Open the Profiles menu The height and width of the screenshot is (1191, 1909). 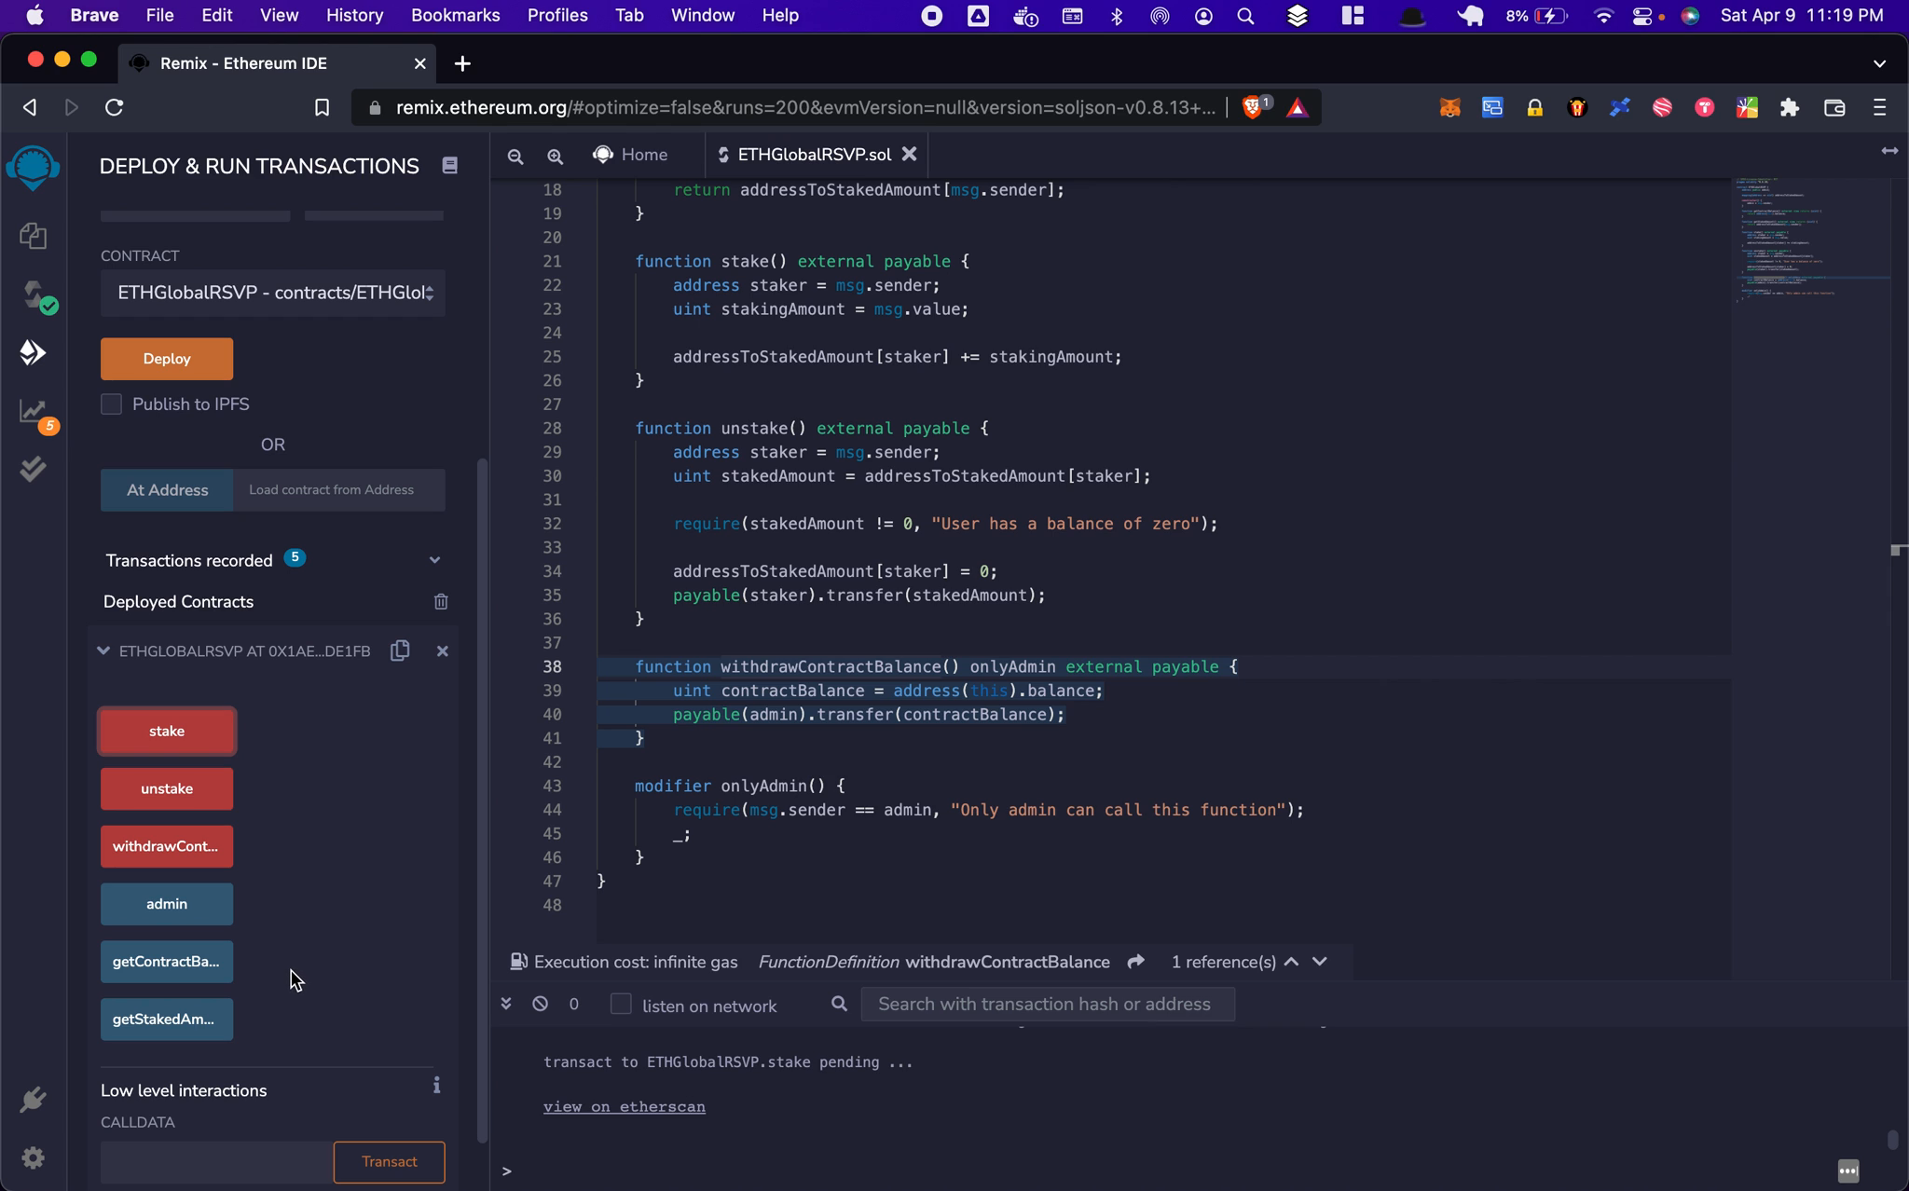[x=557, y=15]
